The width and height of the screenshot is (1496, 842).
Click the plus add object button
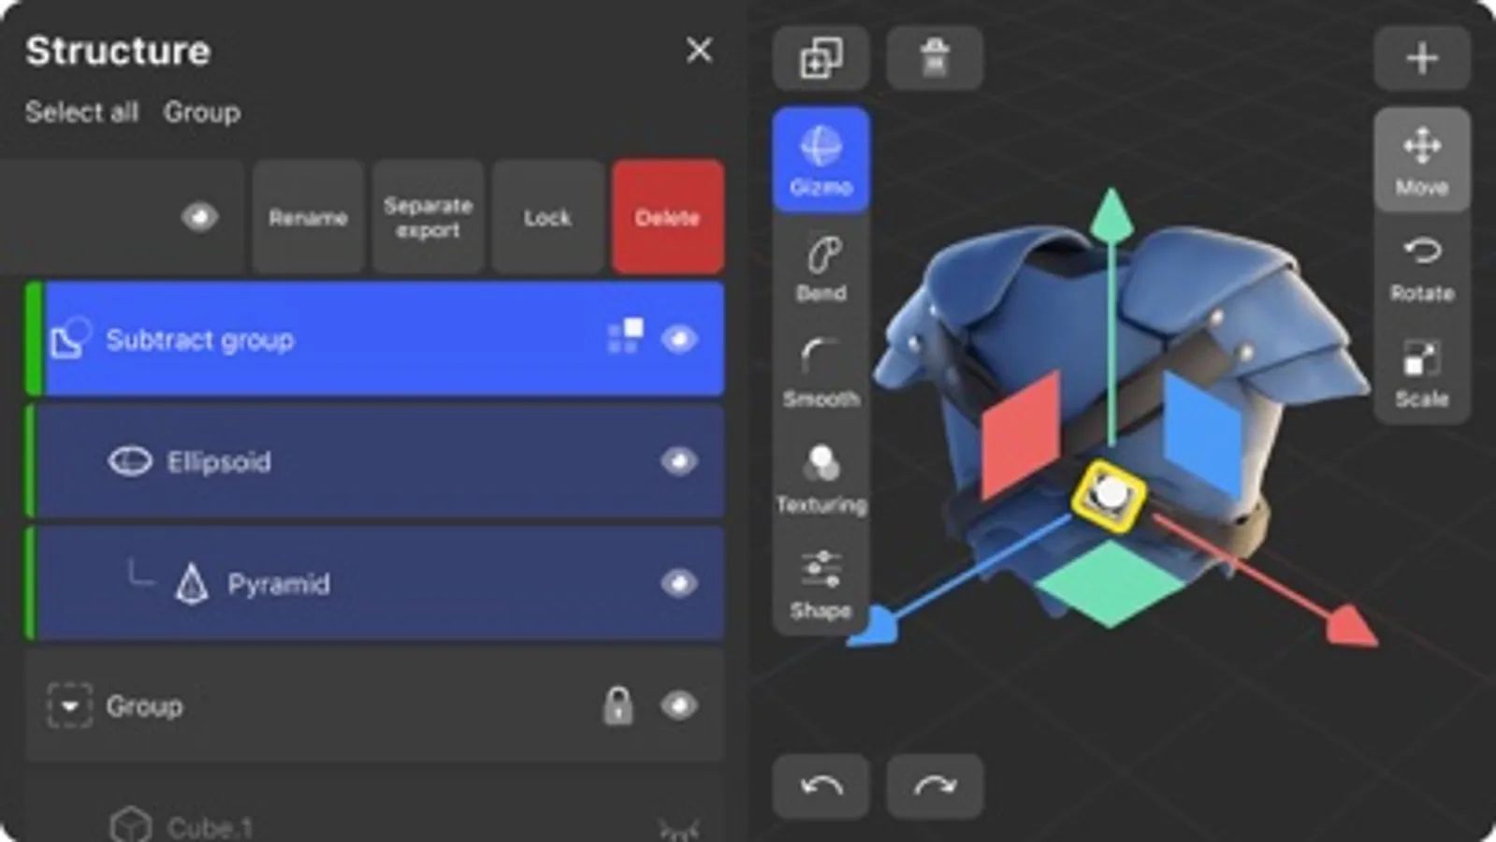pos(1422,58)
